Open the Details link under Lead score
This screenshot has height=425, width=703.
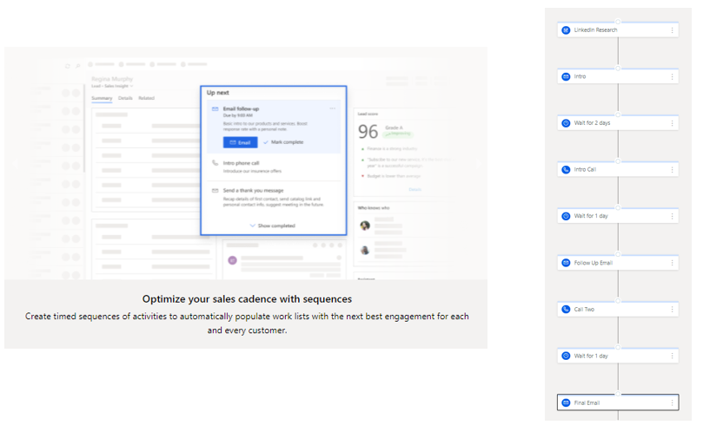415,188
